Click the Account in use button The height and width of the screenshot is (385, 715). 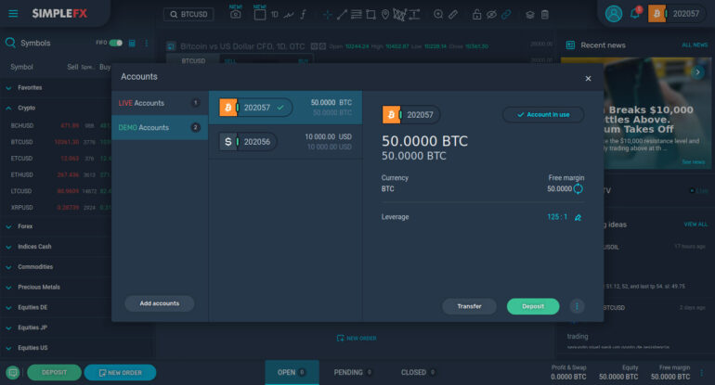[543, 114]
